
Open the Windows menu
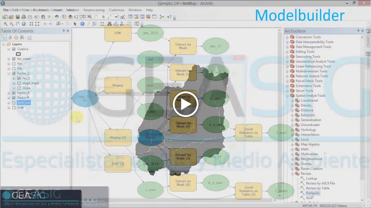(135, 10)
